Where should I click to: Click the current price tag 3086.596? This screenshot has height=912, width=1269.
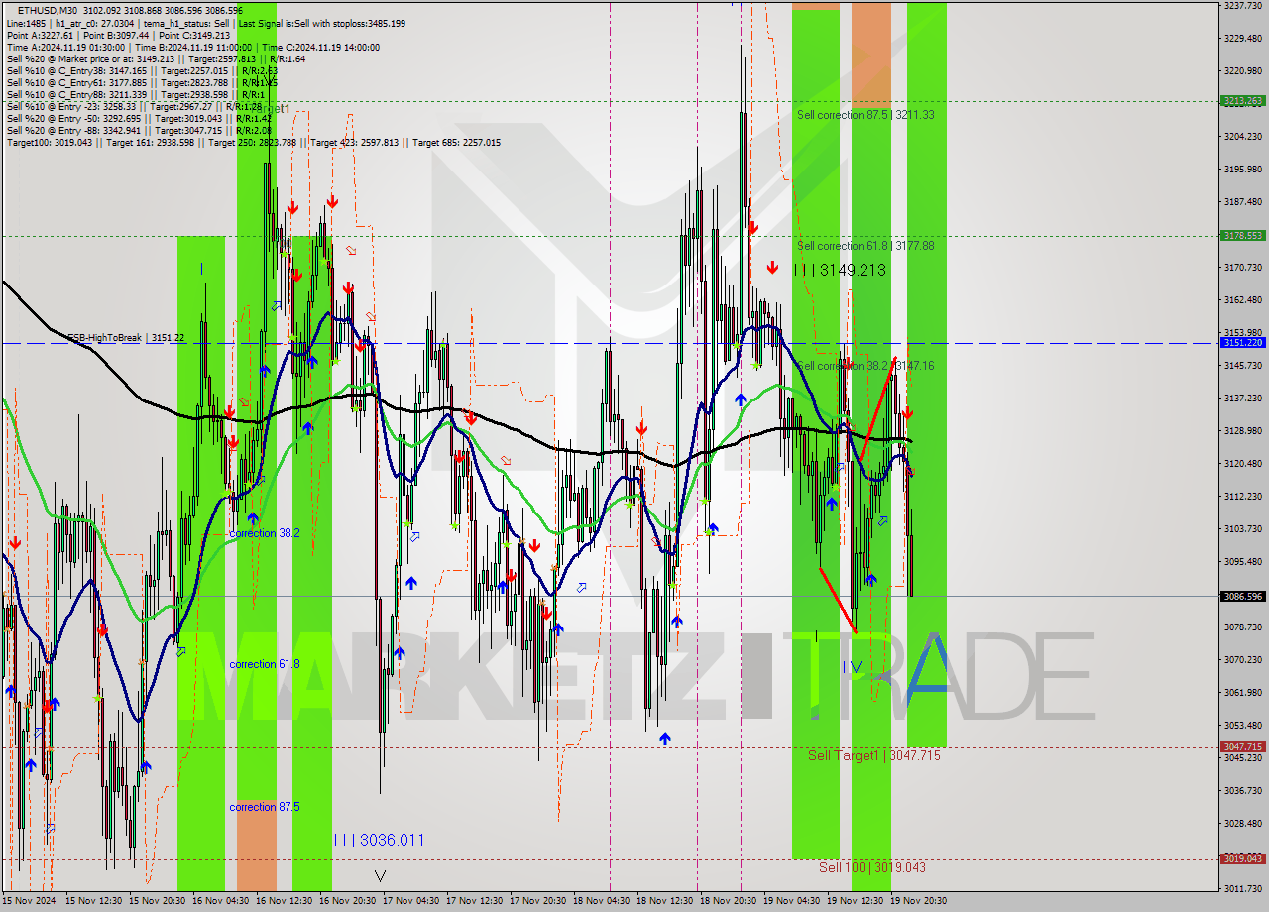click(1242, 597)
